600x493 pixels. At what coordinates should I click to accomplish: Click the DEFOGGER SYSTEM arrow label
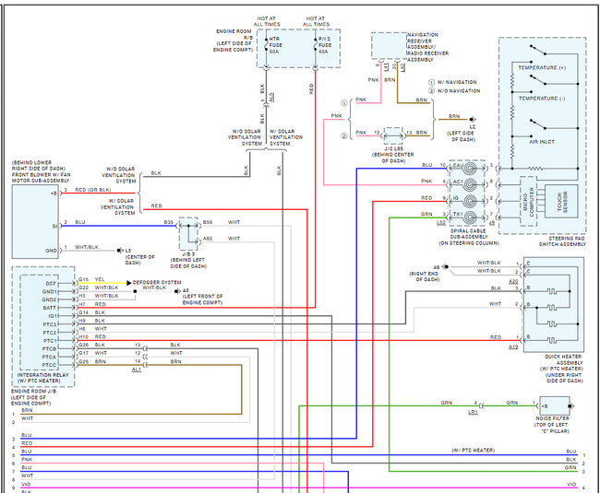(157, 282)
